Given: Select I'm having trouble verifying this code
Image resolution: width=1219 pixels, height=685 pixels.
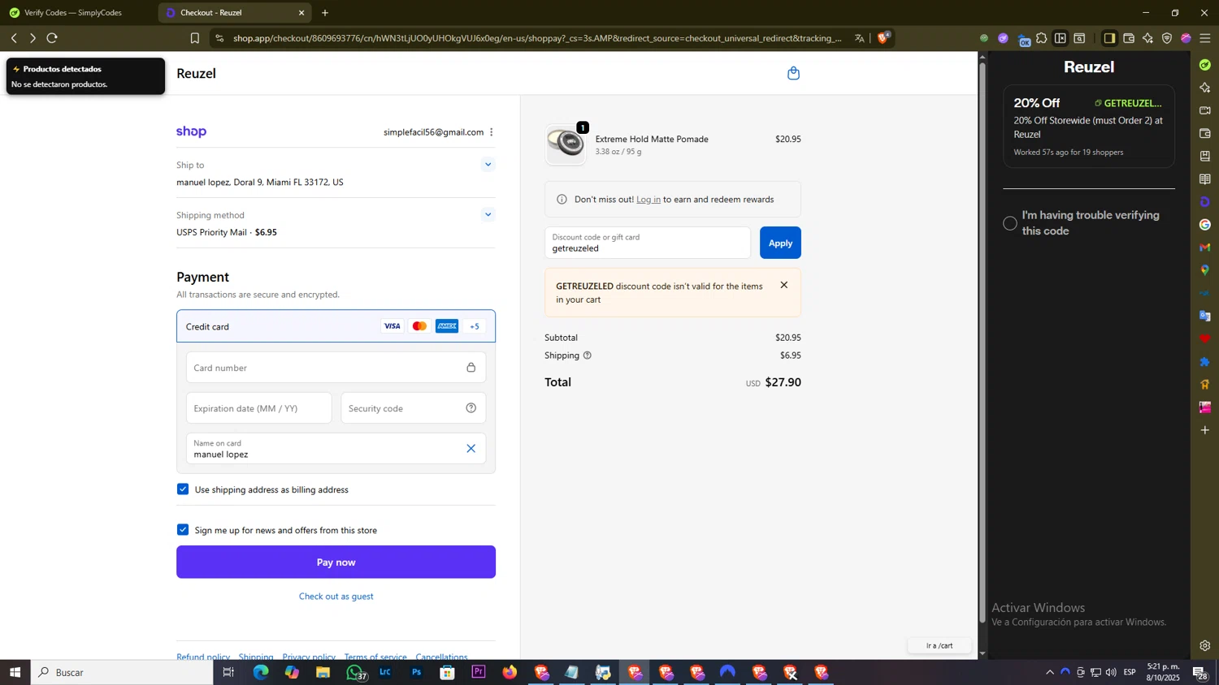Looking at the screenshot, I should coord(1010,223).
